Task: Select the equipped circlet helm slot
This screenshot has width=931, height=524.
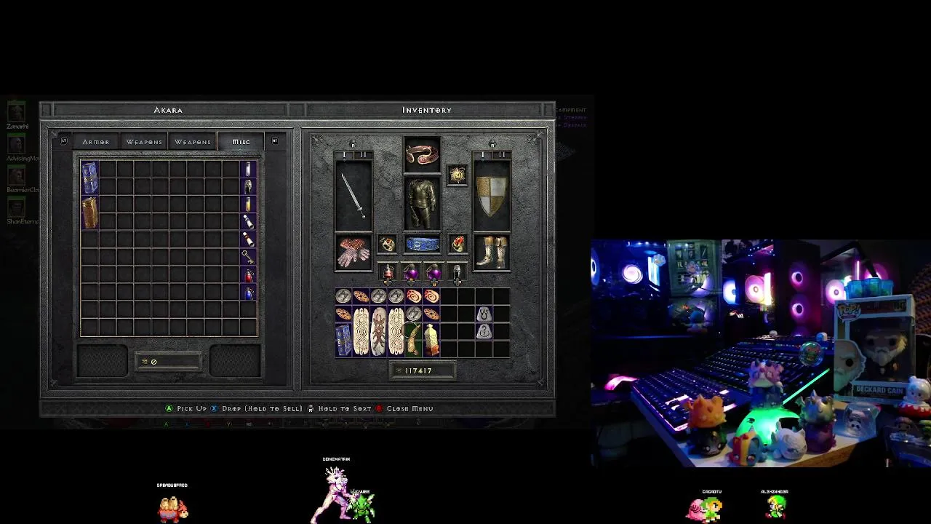Action: [422, 154]
